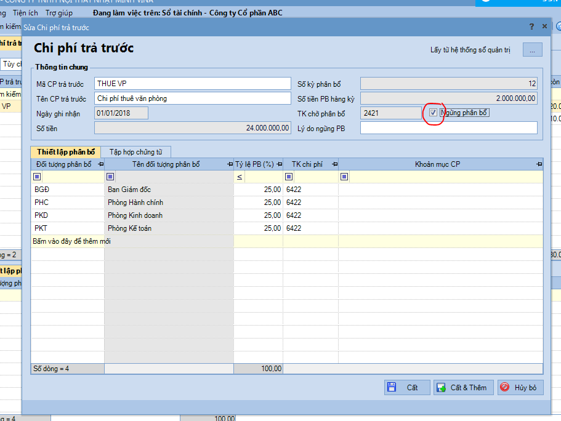Save with the Cất button
The image size is (561, 421).
tap(406, 387)
